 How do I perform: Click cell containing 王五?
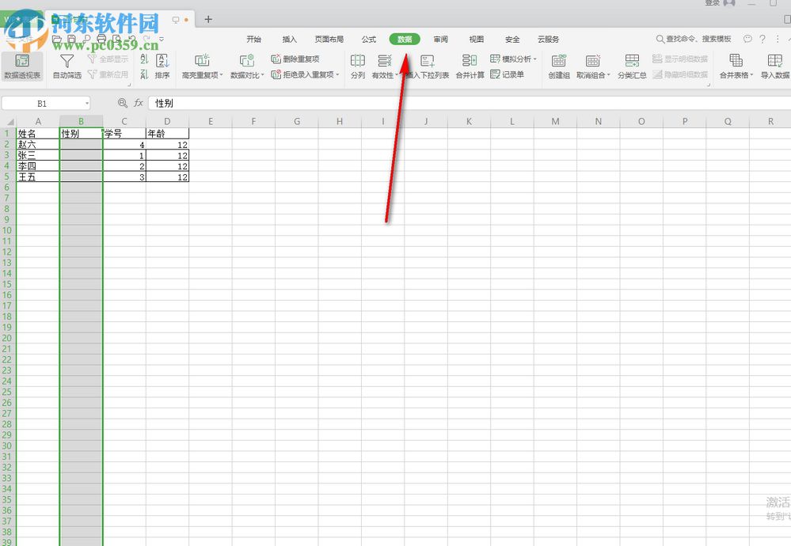[x=38, y=177]
